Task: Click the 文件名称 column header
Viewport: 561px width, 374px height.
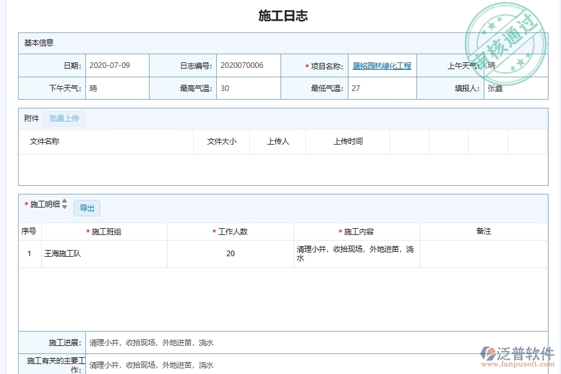Action: 46,141
